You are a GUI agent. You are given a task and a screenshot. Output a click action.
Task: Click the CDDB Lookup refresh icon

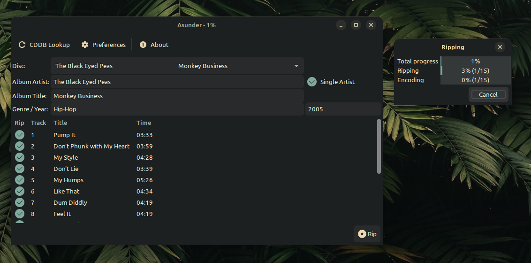[22, 45]
